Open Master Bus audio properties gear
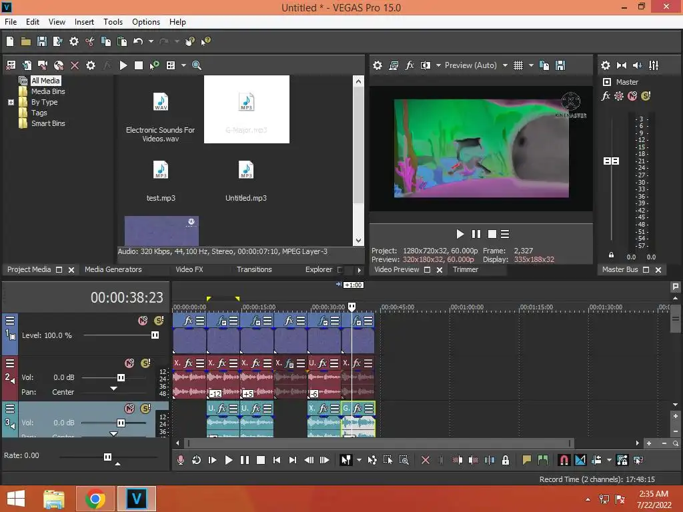 click(606, 65)
